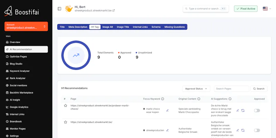Regenerate AI suggestion for Marbi choco row
276x138 pixels.
(243, 110)
